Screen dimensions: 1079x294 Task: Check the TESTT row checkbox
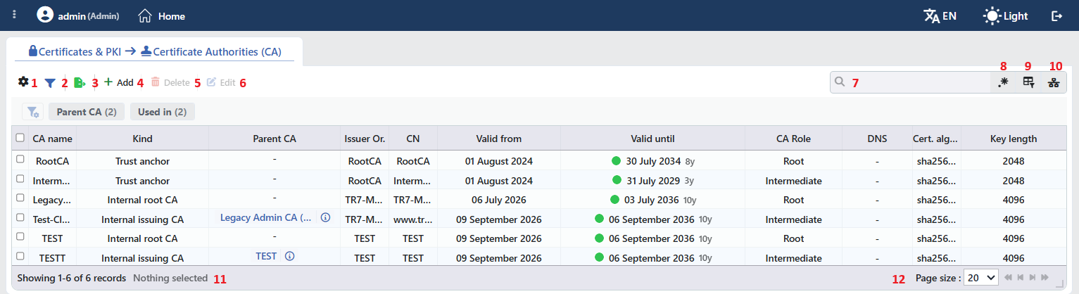tap(20, 256)
